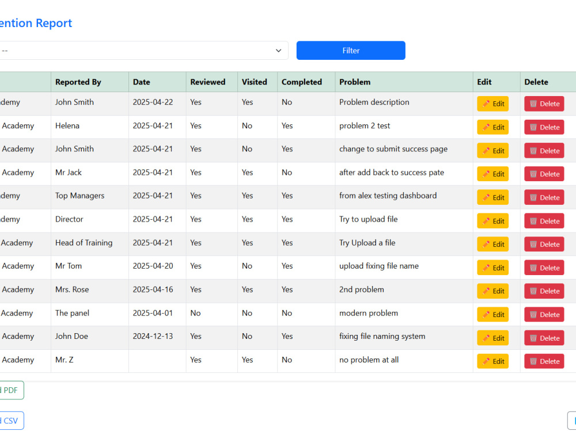The image size is (576, 431).
Task: Click trash icon in Helena's row
Action: [x=533, y=127]
